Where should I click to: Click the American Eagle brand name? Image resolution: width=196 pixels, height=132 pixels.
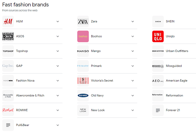point(176,81)
